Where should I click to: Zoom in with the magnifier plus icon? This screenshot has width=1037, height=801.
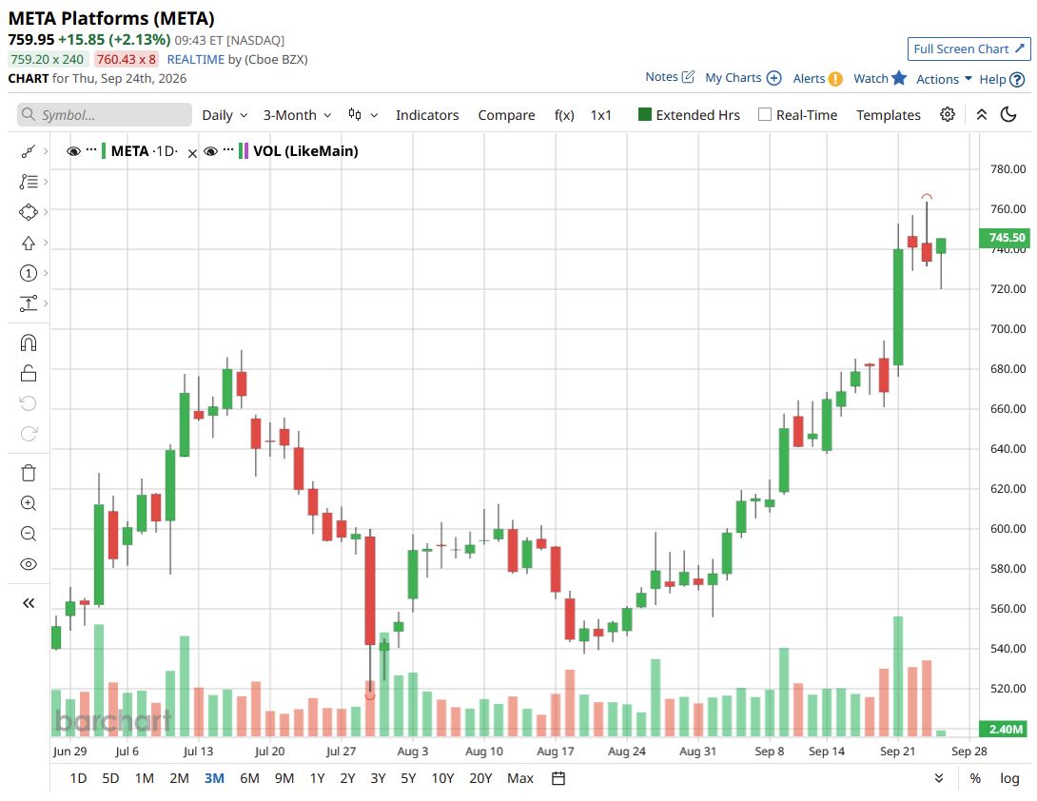pyautogui.click(x=29, y=503)
